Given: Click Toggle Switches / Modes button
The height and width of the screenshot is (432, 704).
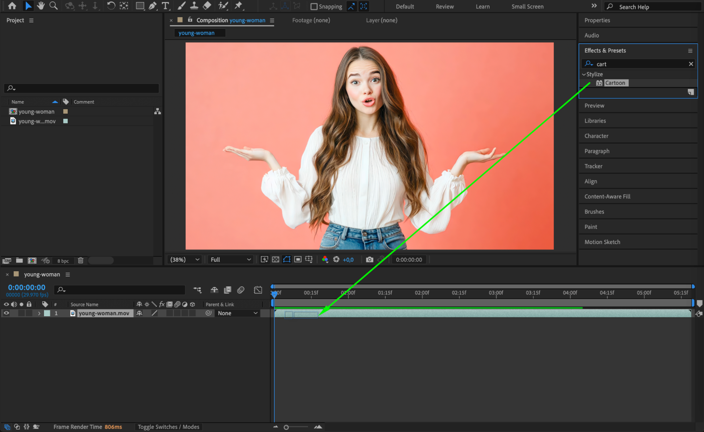Looking at the screenshot, I should (x=168, y=427).
